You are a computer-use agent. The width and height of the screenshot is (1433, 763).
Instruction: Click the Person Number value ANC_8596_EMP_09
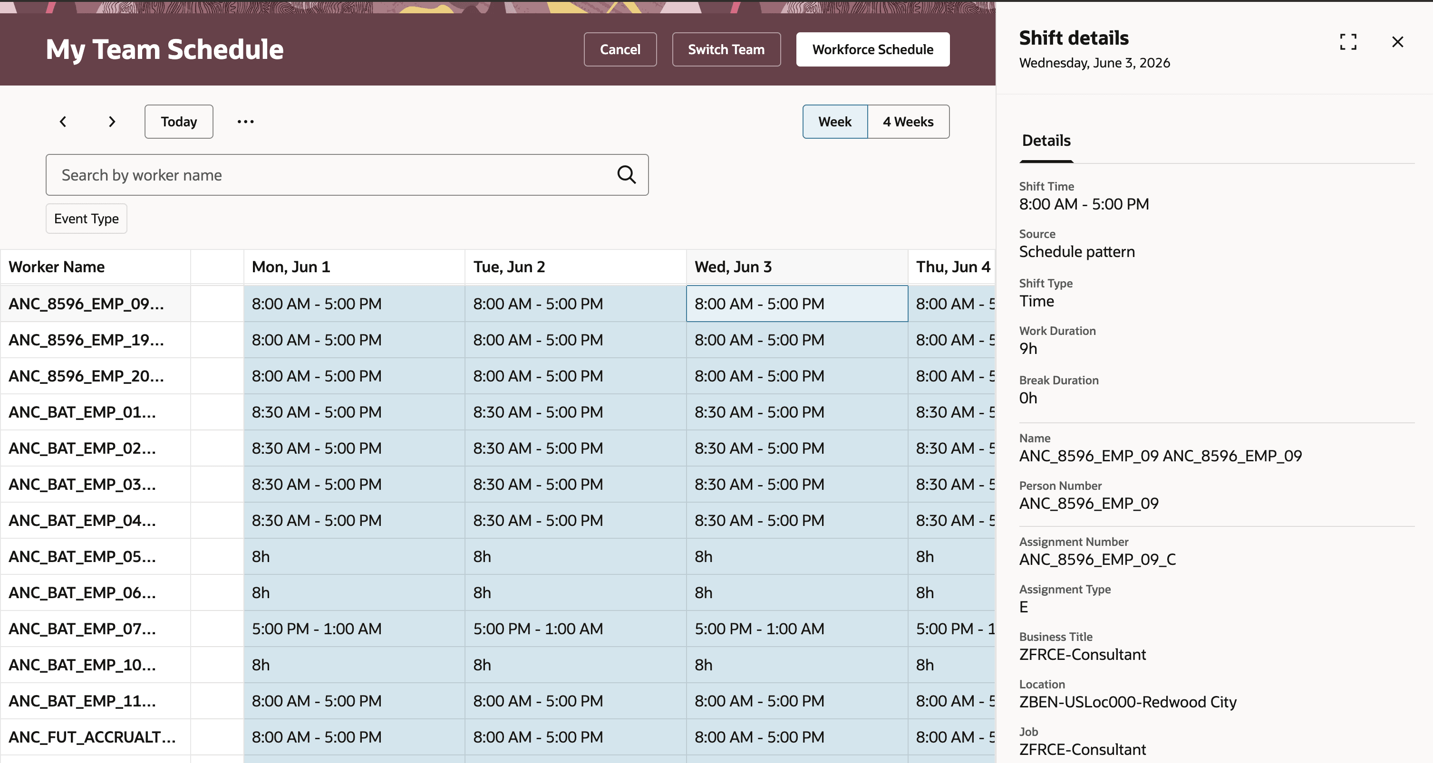click(x=1089, y=504)
